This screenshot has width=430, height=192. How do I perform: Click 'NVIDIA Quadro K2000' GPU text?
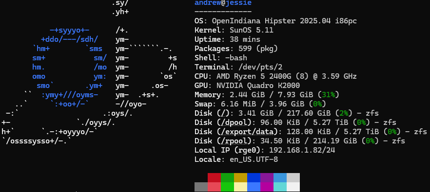(258, 86)
